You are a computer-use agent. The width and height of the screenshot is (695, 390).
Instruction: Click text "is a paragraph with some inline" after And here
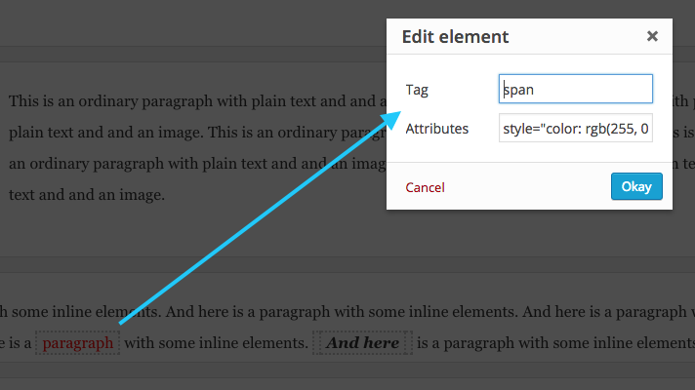pos(555,342)
